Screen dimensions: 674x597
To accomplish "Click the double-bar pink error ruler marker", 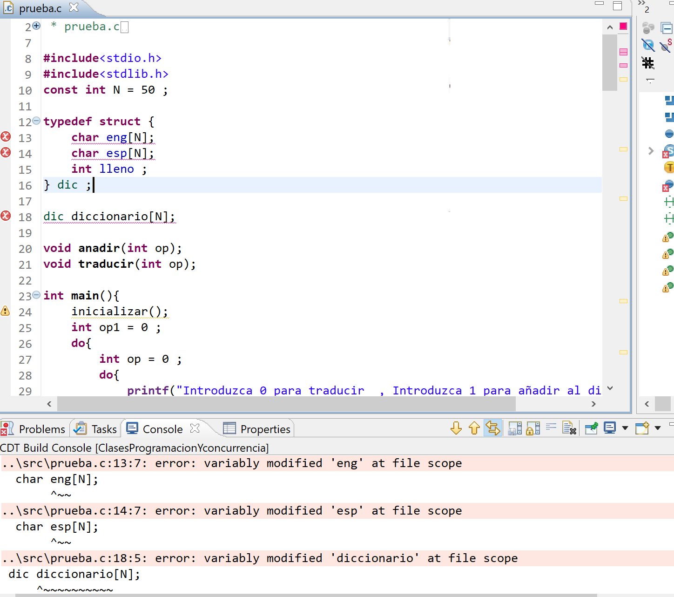I will click(x=623, y=52).
